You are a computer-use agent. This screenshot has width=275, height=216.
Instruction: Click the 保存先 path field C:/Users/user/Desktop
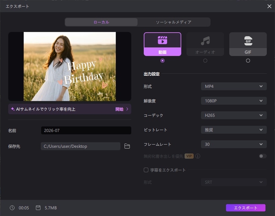point(80,146)
